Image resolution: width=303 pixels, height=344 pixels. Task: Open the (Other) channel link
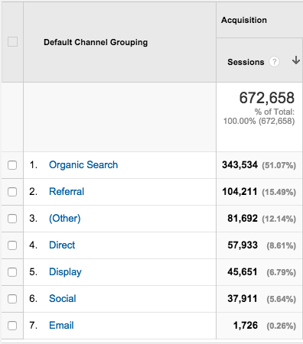click(65, 219)
